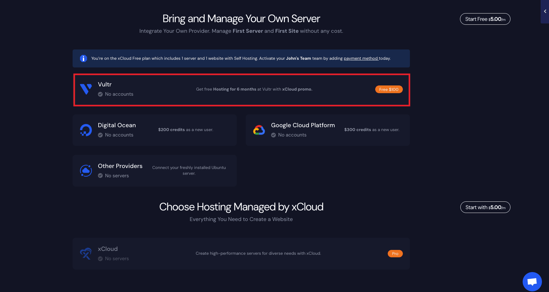The width and height of the screenshot is (549, 292).
Task: Click the orange Free $100 badge
Action: [x=389, y=89]
